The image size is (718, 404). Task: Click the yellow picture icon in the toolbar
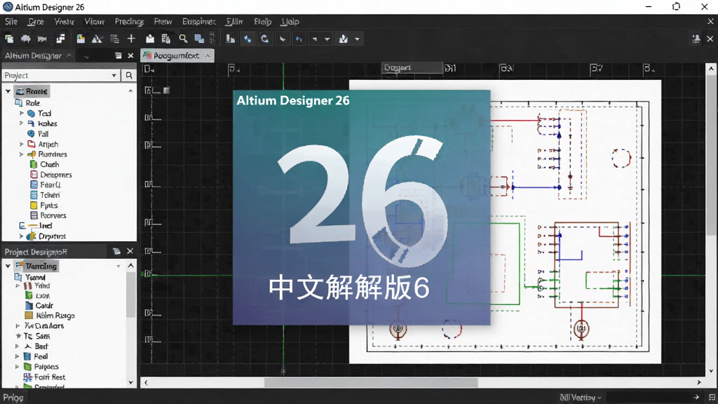81,39
